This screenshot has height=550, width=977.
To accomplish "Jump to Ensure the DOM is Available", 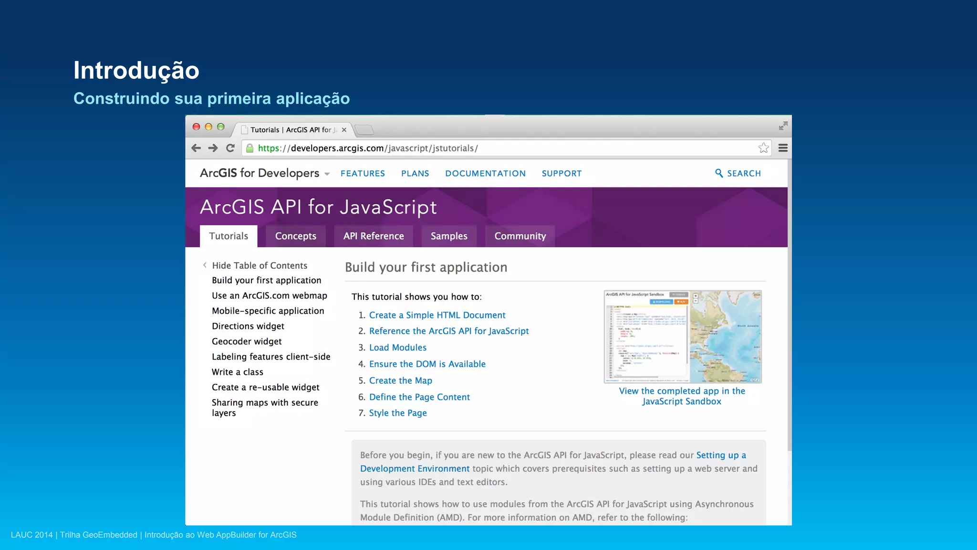I will [x=427, y=364].
